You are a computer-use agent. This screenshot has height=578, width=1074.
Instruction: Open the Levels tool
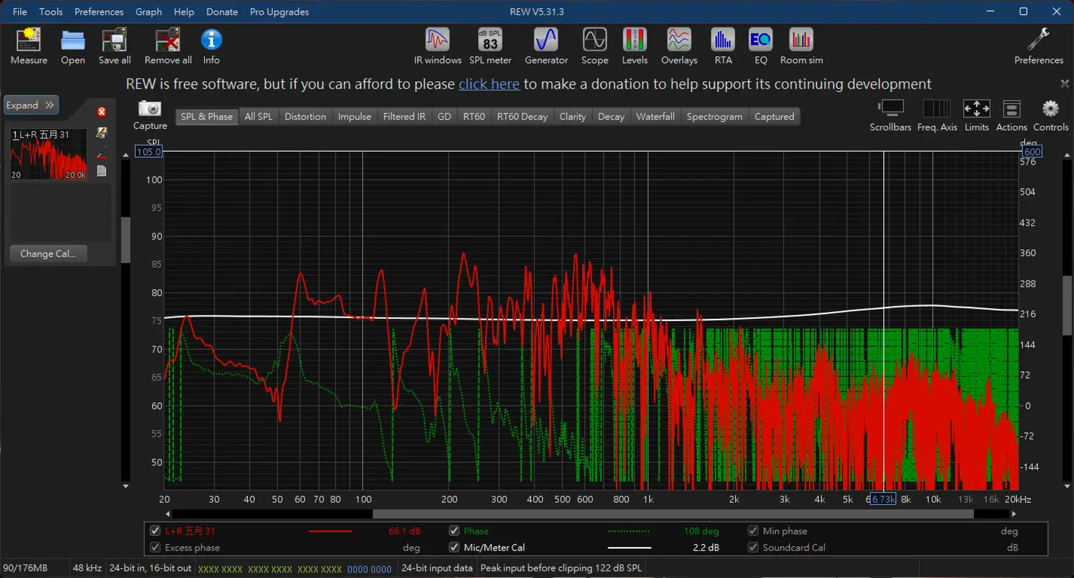[x=634, y=40]
